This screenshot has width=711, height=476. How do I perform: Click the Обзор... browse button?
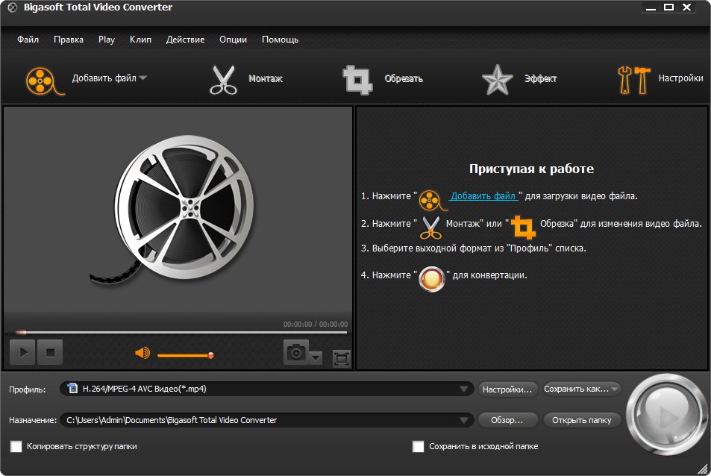(x=507, y=420)
